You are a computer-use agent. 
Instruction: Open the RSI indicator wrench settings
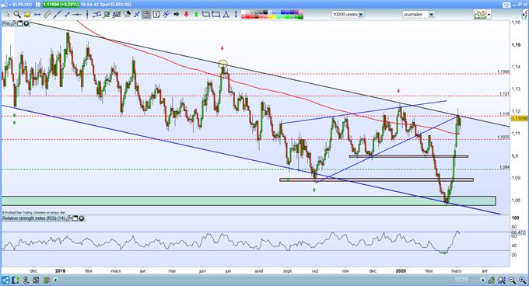click(x=68, y=218)
